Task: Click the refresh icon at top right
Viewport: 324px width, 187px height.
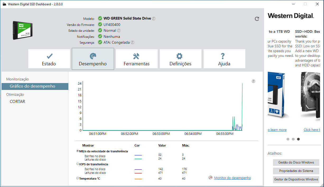Action: coord(257,19)
